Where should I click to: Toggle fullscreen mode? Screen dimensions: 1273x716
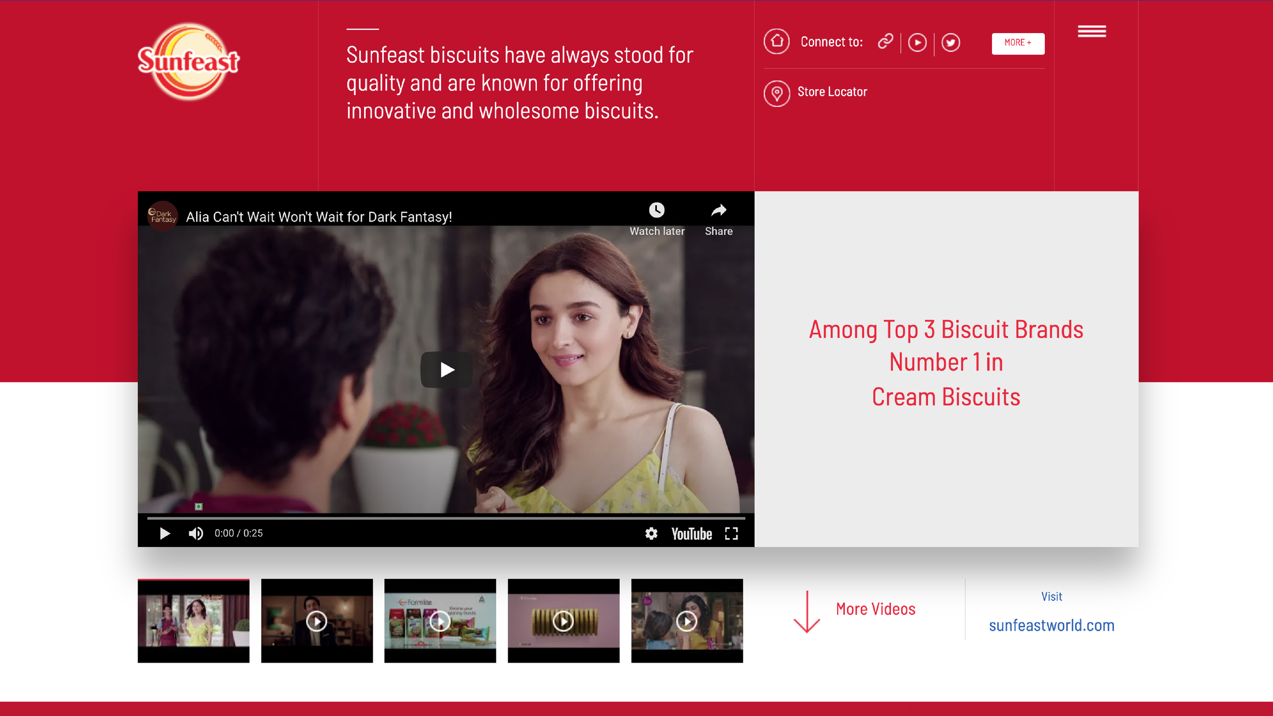731,533
